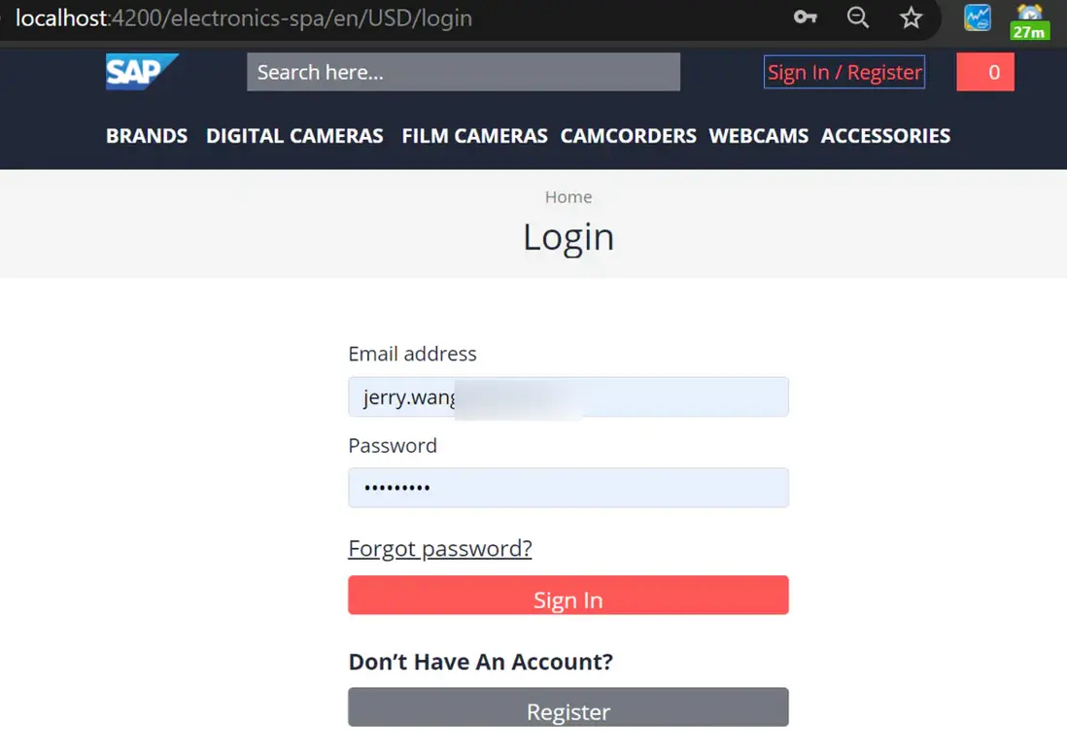Click the Email address input field
This screenshot has height=755, width=1067.
coord(568,397)
